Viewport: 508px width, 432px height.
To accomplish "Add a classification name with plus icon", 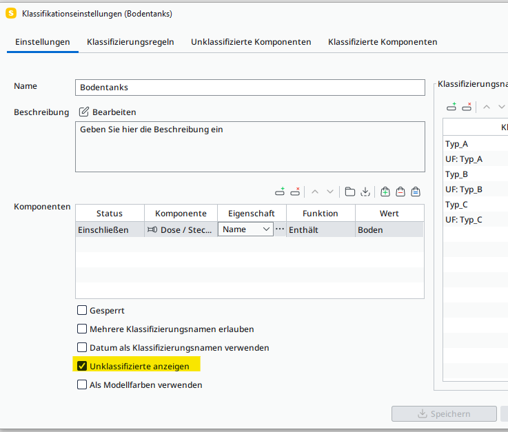I will coord(451,107).
